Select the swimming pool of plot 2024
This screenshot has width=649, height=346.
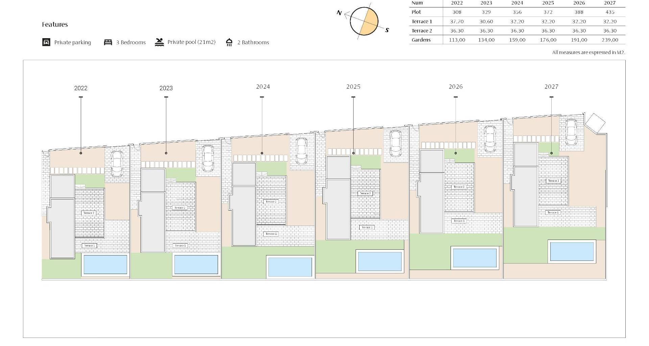[290, 267]
